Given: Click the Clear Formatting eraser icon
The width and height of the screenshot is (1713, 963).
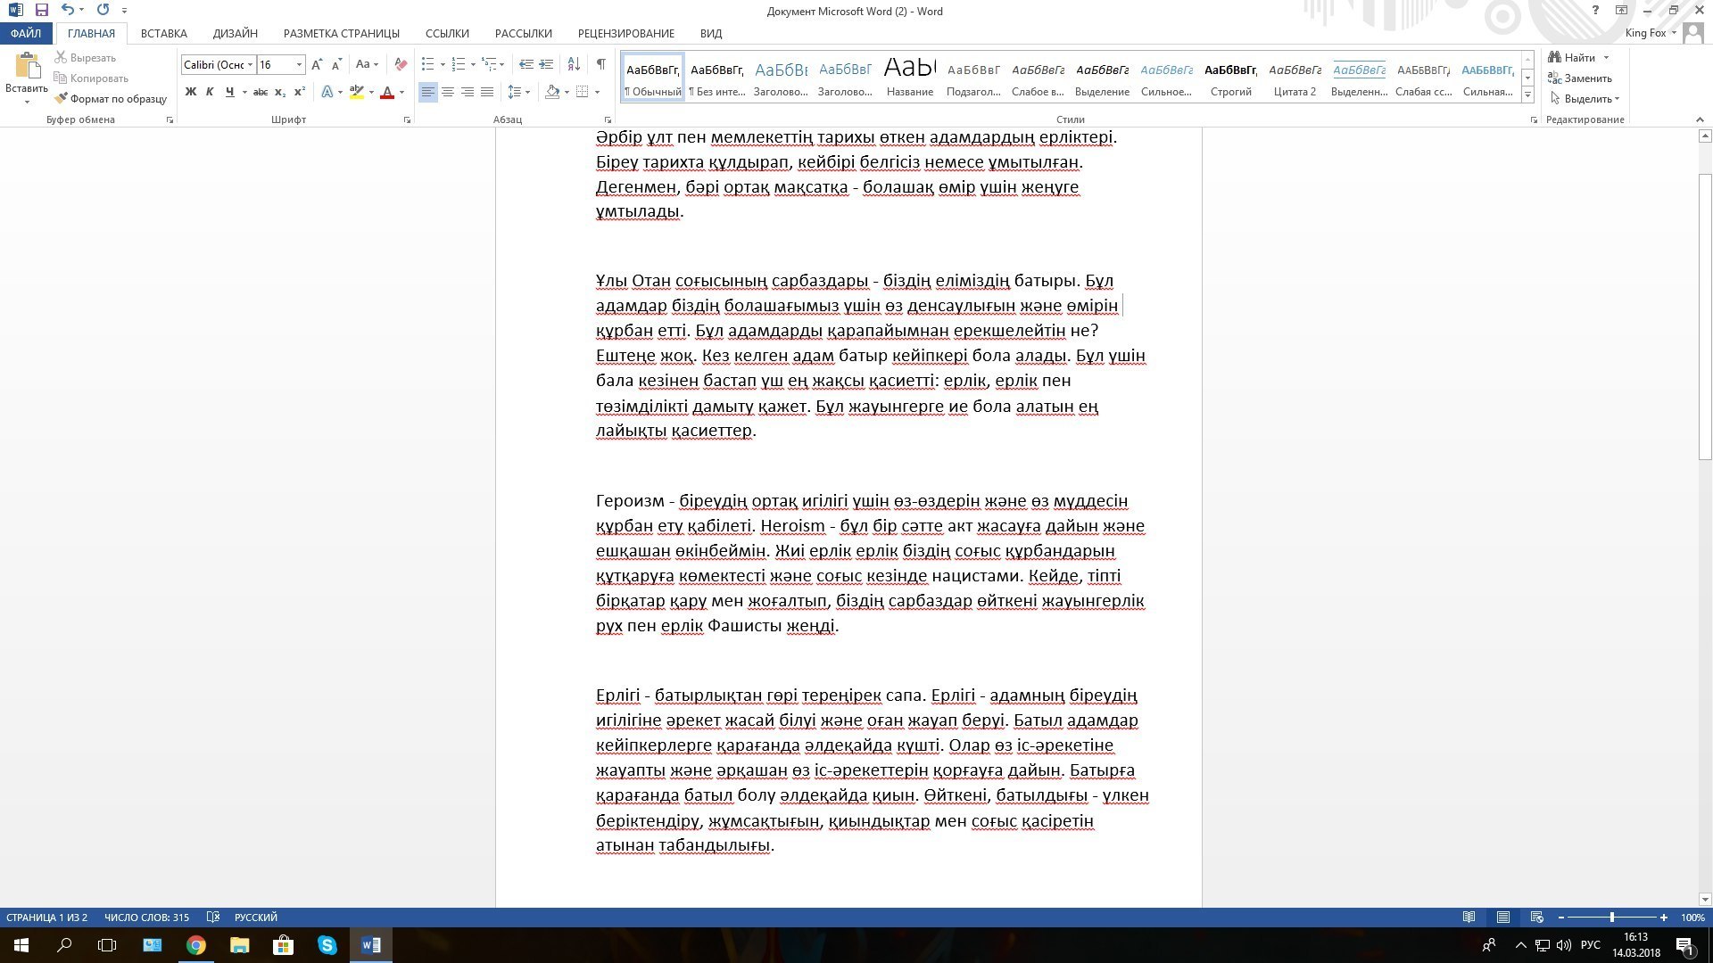Looking at the screenshot, I should [x=401, y=64].
